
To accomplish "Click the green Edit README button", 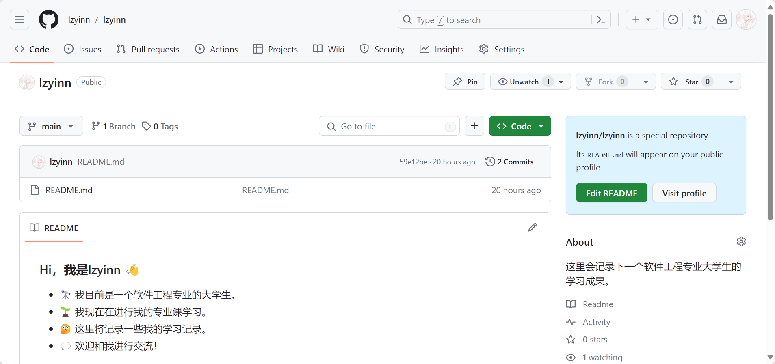I will [x=611, y=193].
